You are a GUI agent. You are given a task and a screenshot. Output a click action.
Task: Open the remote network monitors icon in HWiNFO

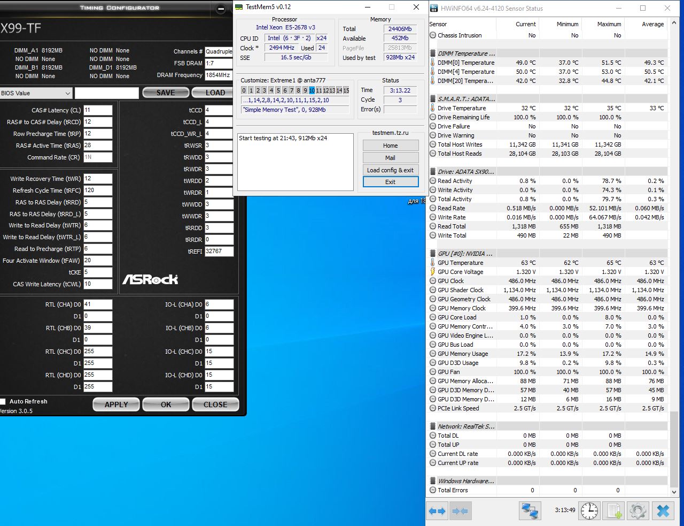pyautogui.click(x=530, y=510)
